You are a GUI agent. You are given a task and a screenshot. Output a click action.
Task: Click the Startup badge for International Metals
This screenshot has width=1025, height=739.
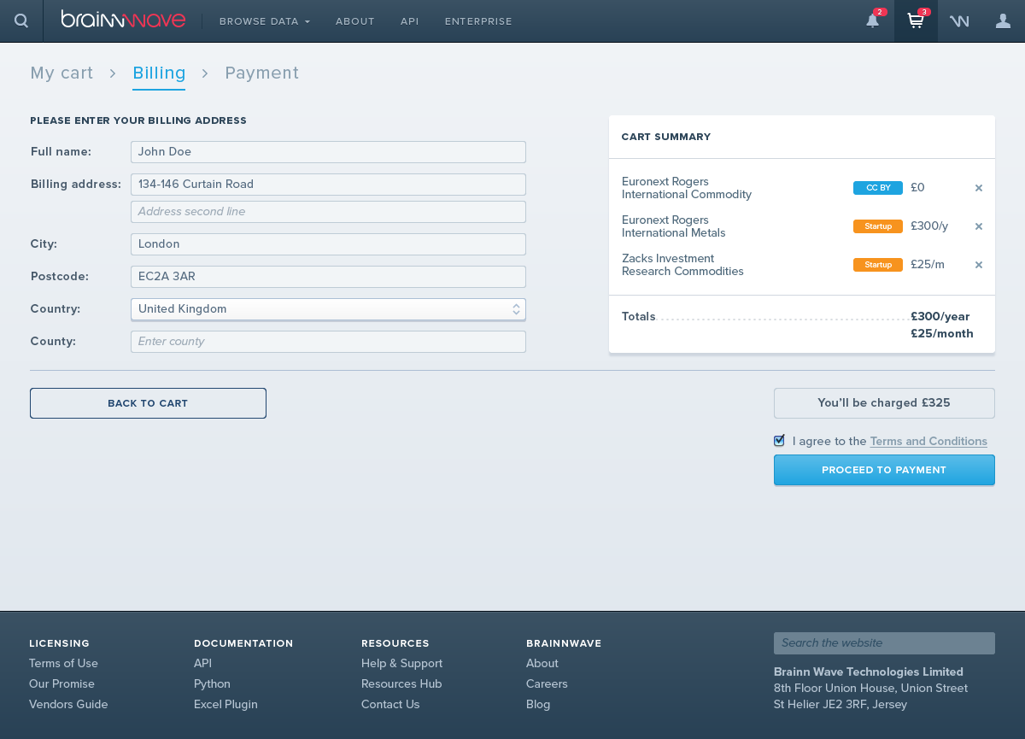point(878,226)
